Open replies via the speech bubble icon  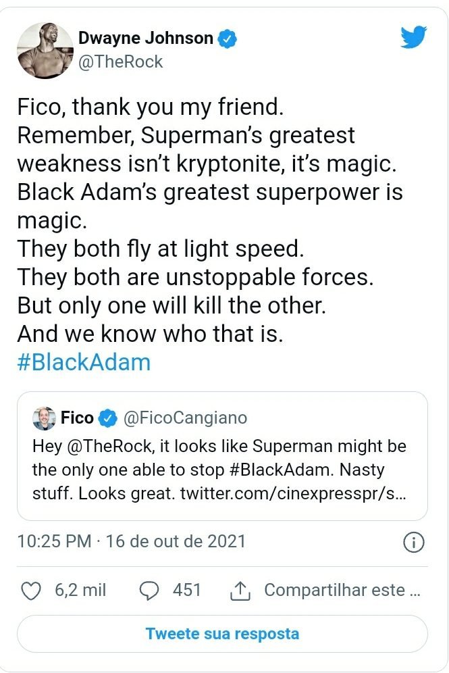coord(148,590)
